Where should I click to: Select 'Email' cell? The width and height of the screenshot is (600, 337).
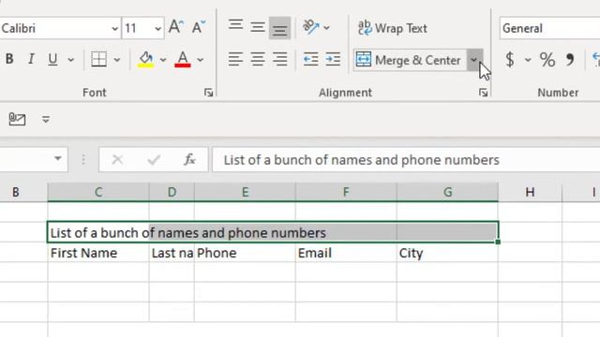346,253
